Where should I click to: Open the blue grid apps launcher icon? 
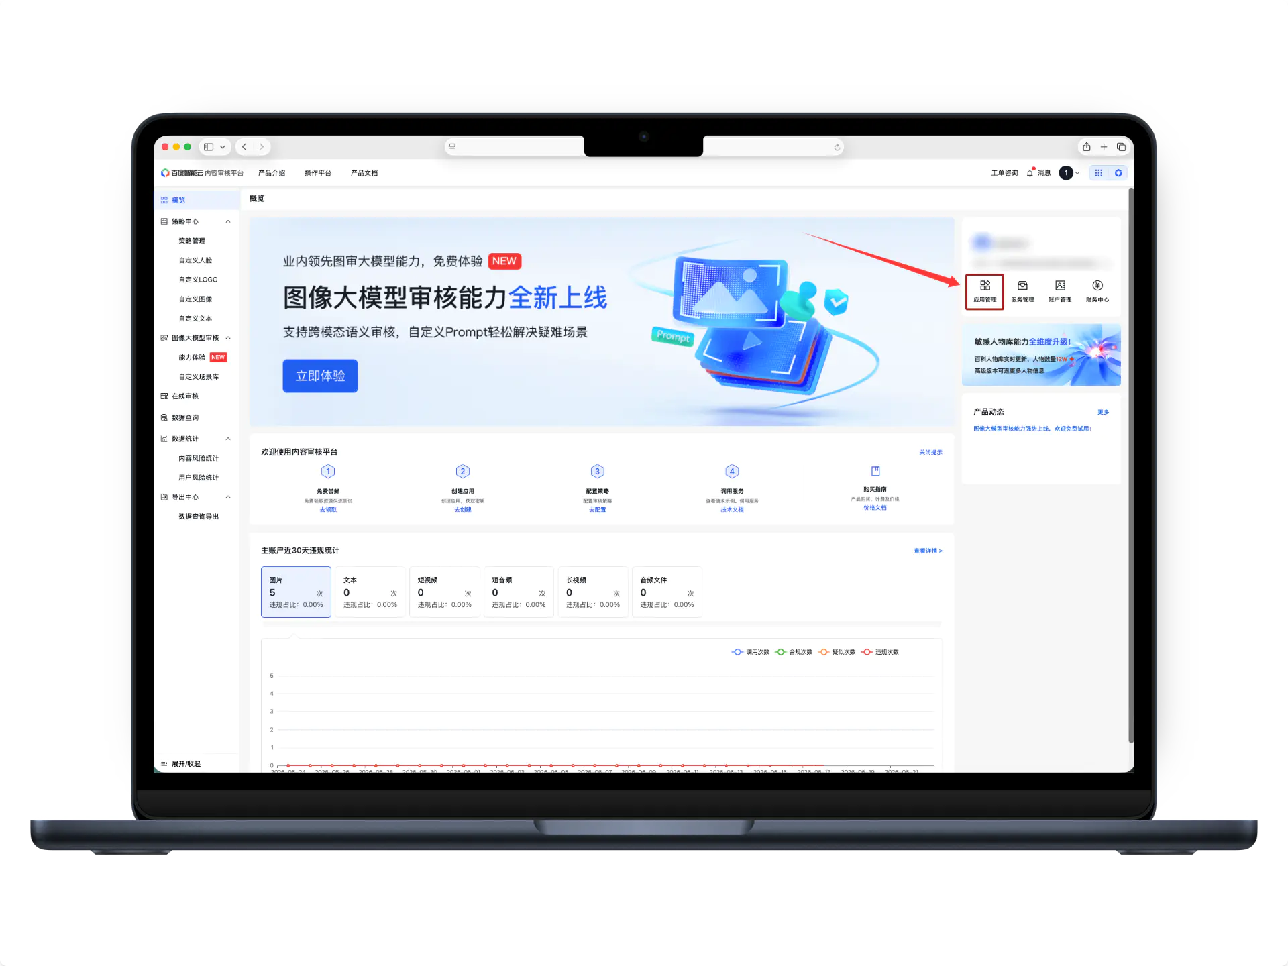pyautogui.click(x=1099, y=173)
